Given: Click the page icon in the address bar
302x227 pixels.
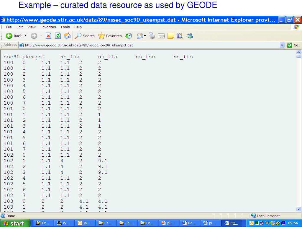Looking at the screenshot, I should (x=22, y=45).
